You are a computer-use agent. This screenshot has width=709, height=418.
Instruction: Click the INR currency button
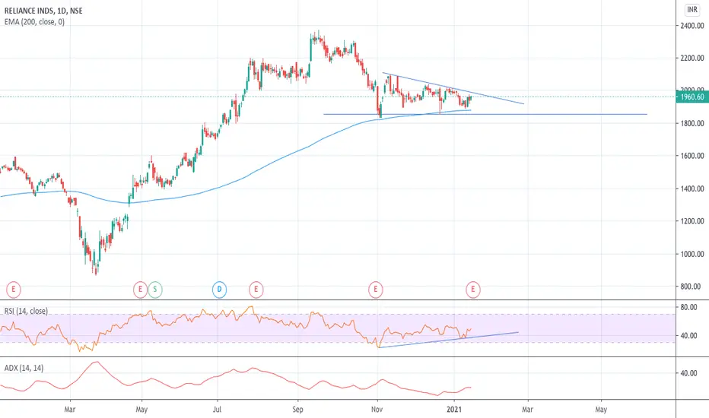[692, 9]
